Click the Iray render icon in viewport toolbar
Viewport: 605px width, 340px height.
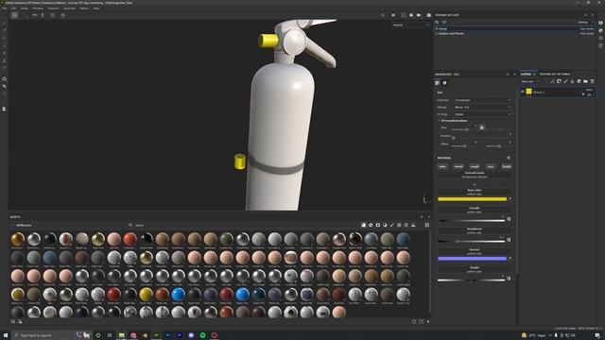[428, 15]
